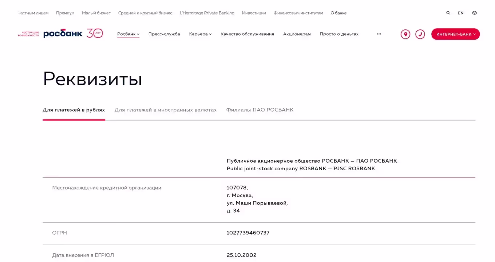
Task: Switch site language to EN
Action: tap(461, 13)
